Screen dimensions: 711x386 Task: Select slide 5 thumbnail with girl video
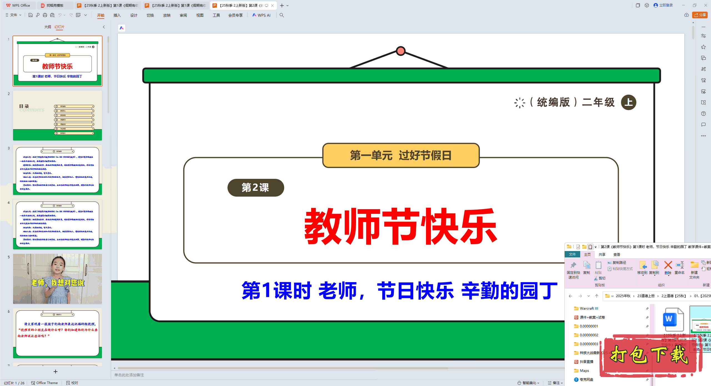[x=57, y=279]
